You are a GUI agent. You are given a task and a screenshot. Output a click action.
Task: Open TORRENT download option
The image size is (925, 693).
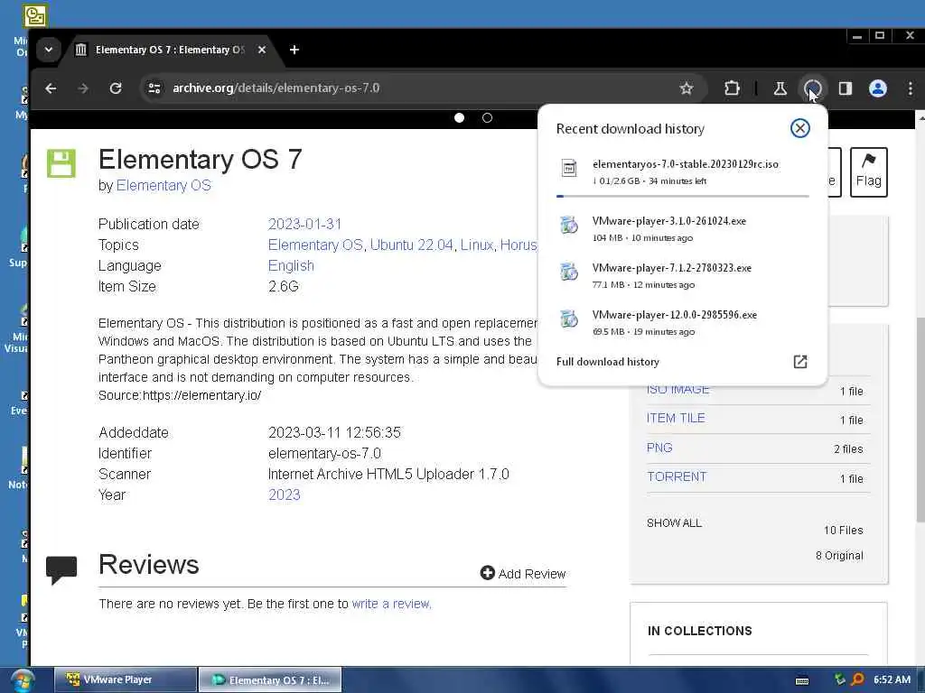click(676, 476)
